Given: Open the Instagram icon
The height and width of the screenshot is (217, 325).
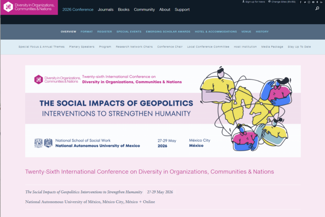Looking at the screenshot, I should click(309, 2).
